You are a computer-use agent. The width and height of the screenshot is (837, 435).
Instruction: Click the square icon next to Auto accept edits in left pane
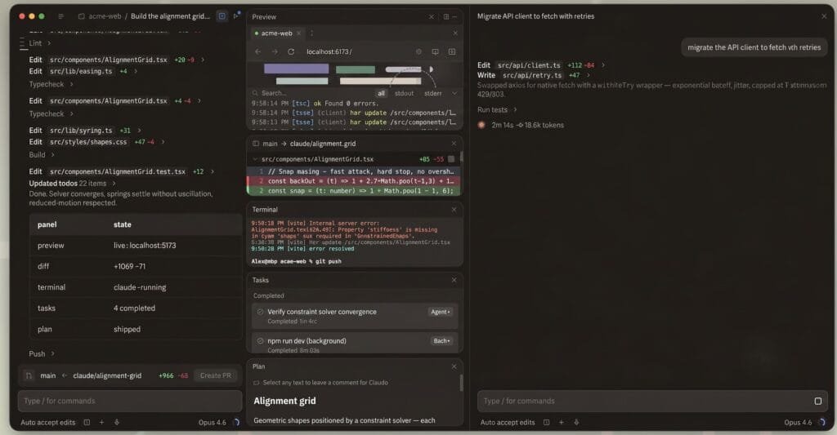(x=87, y=422)
